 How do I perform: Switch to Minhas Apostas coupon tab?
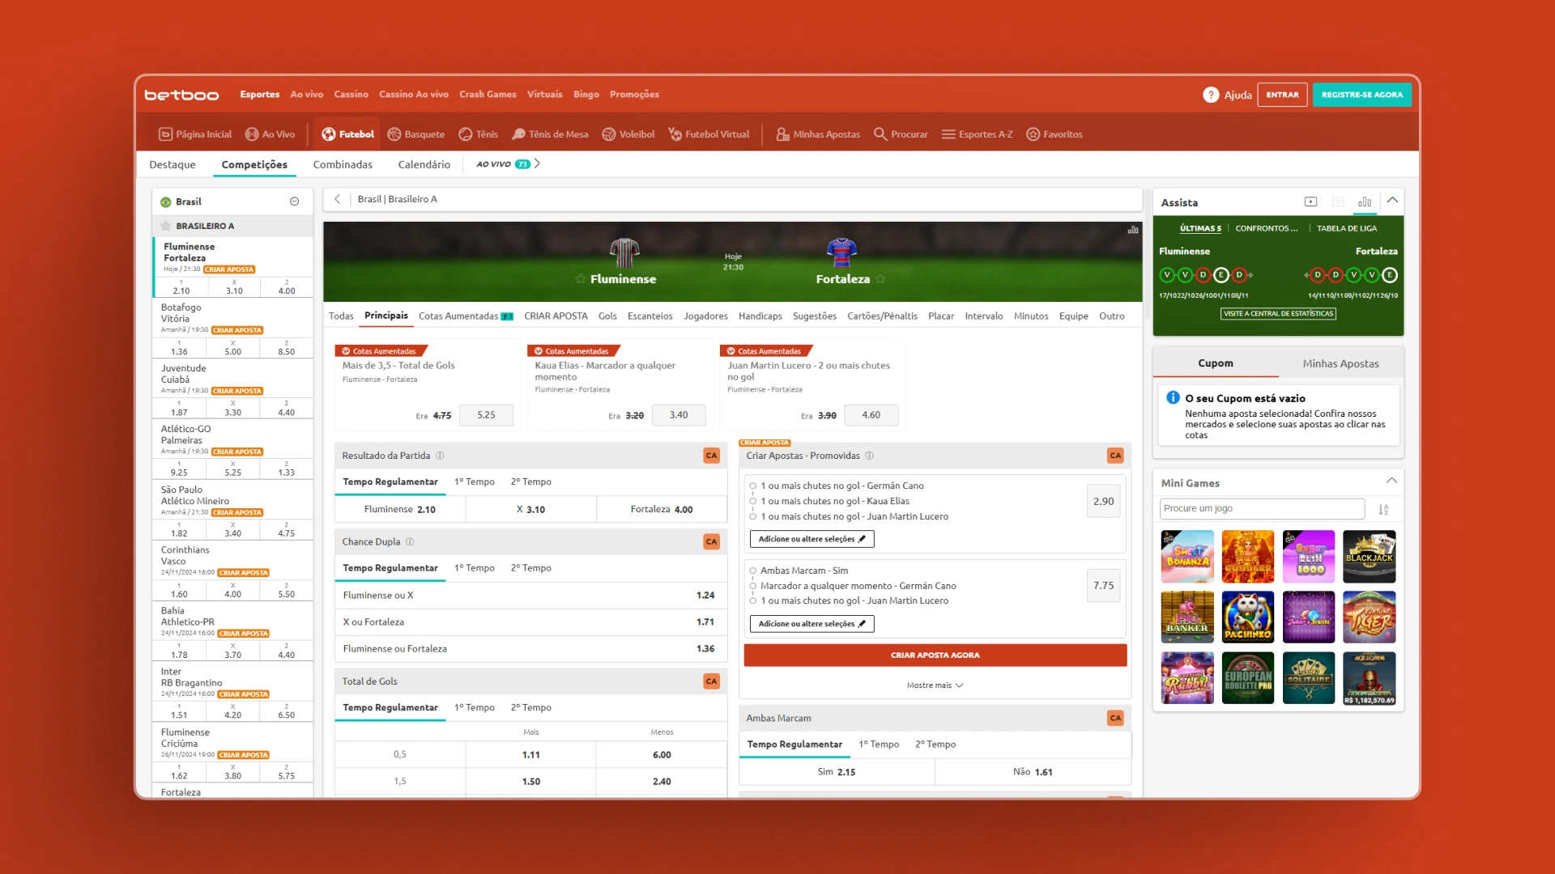(x=1340, y=364)
